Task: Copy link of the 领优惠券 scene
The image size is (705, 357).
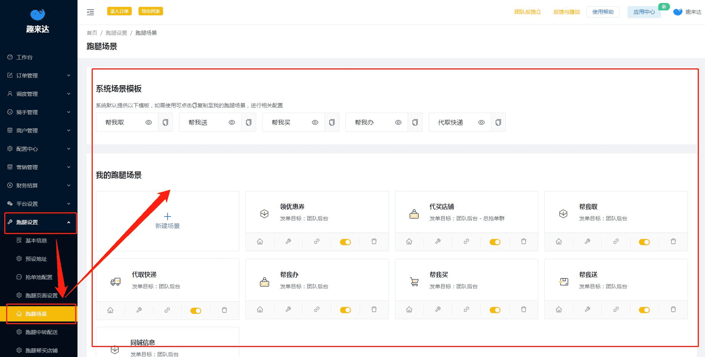Action: tap(317, 241)
